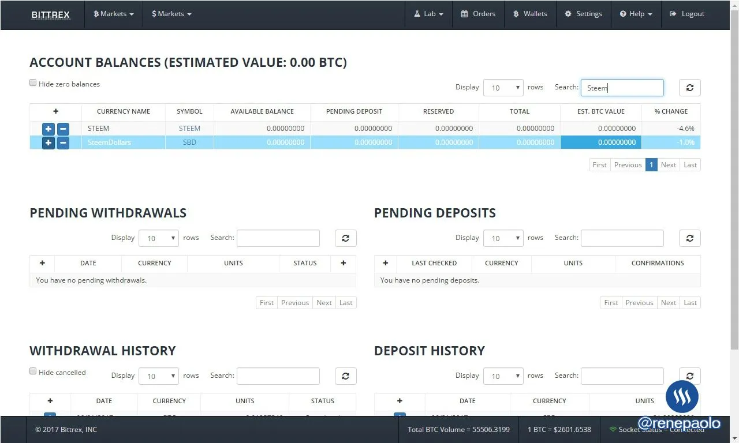Sort balances by Pending Deposit column
The width and height of the screenshot is (739, 443).
[x=354, y=111]
